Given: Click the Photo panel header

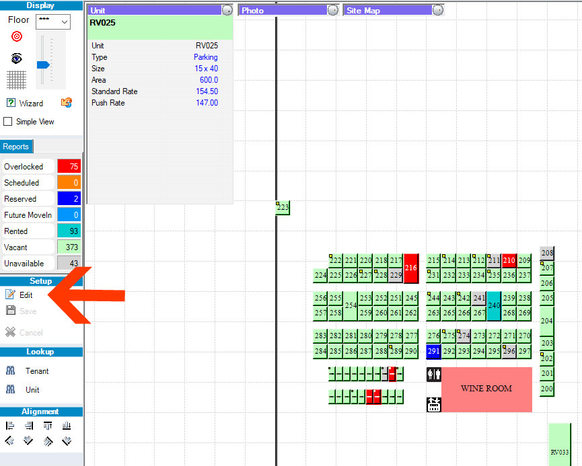Looking at the screenshot, I should [x=283, y=10].
